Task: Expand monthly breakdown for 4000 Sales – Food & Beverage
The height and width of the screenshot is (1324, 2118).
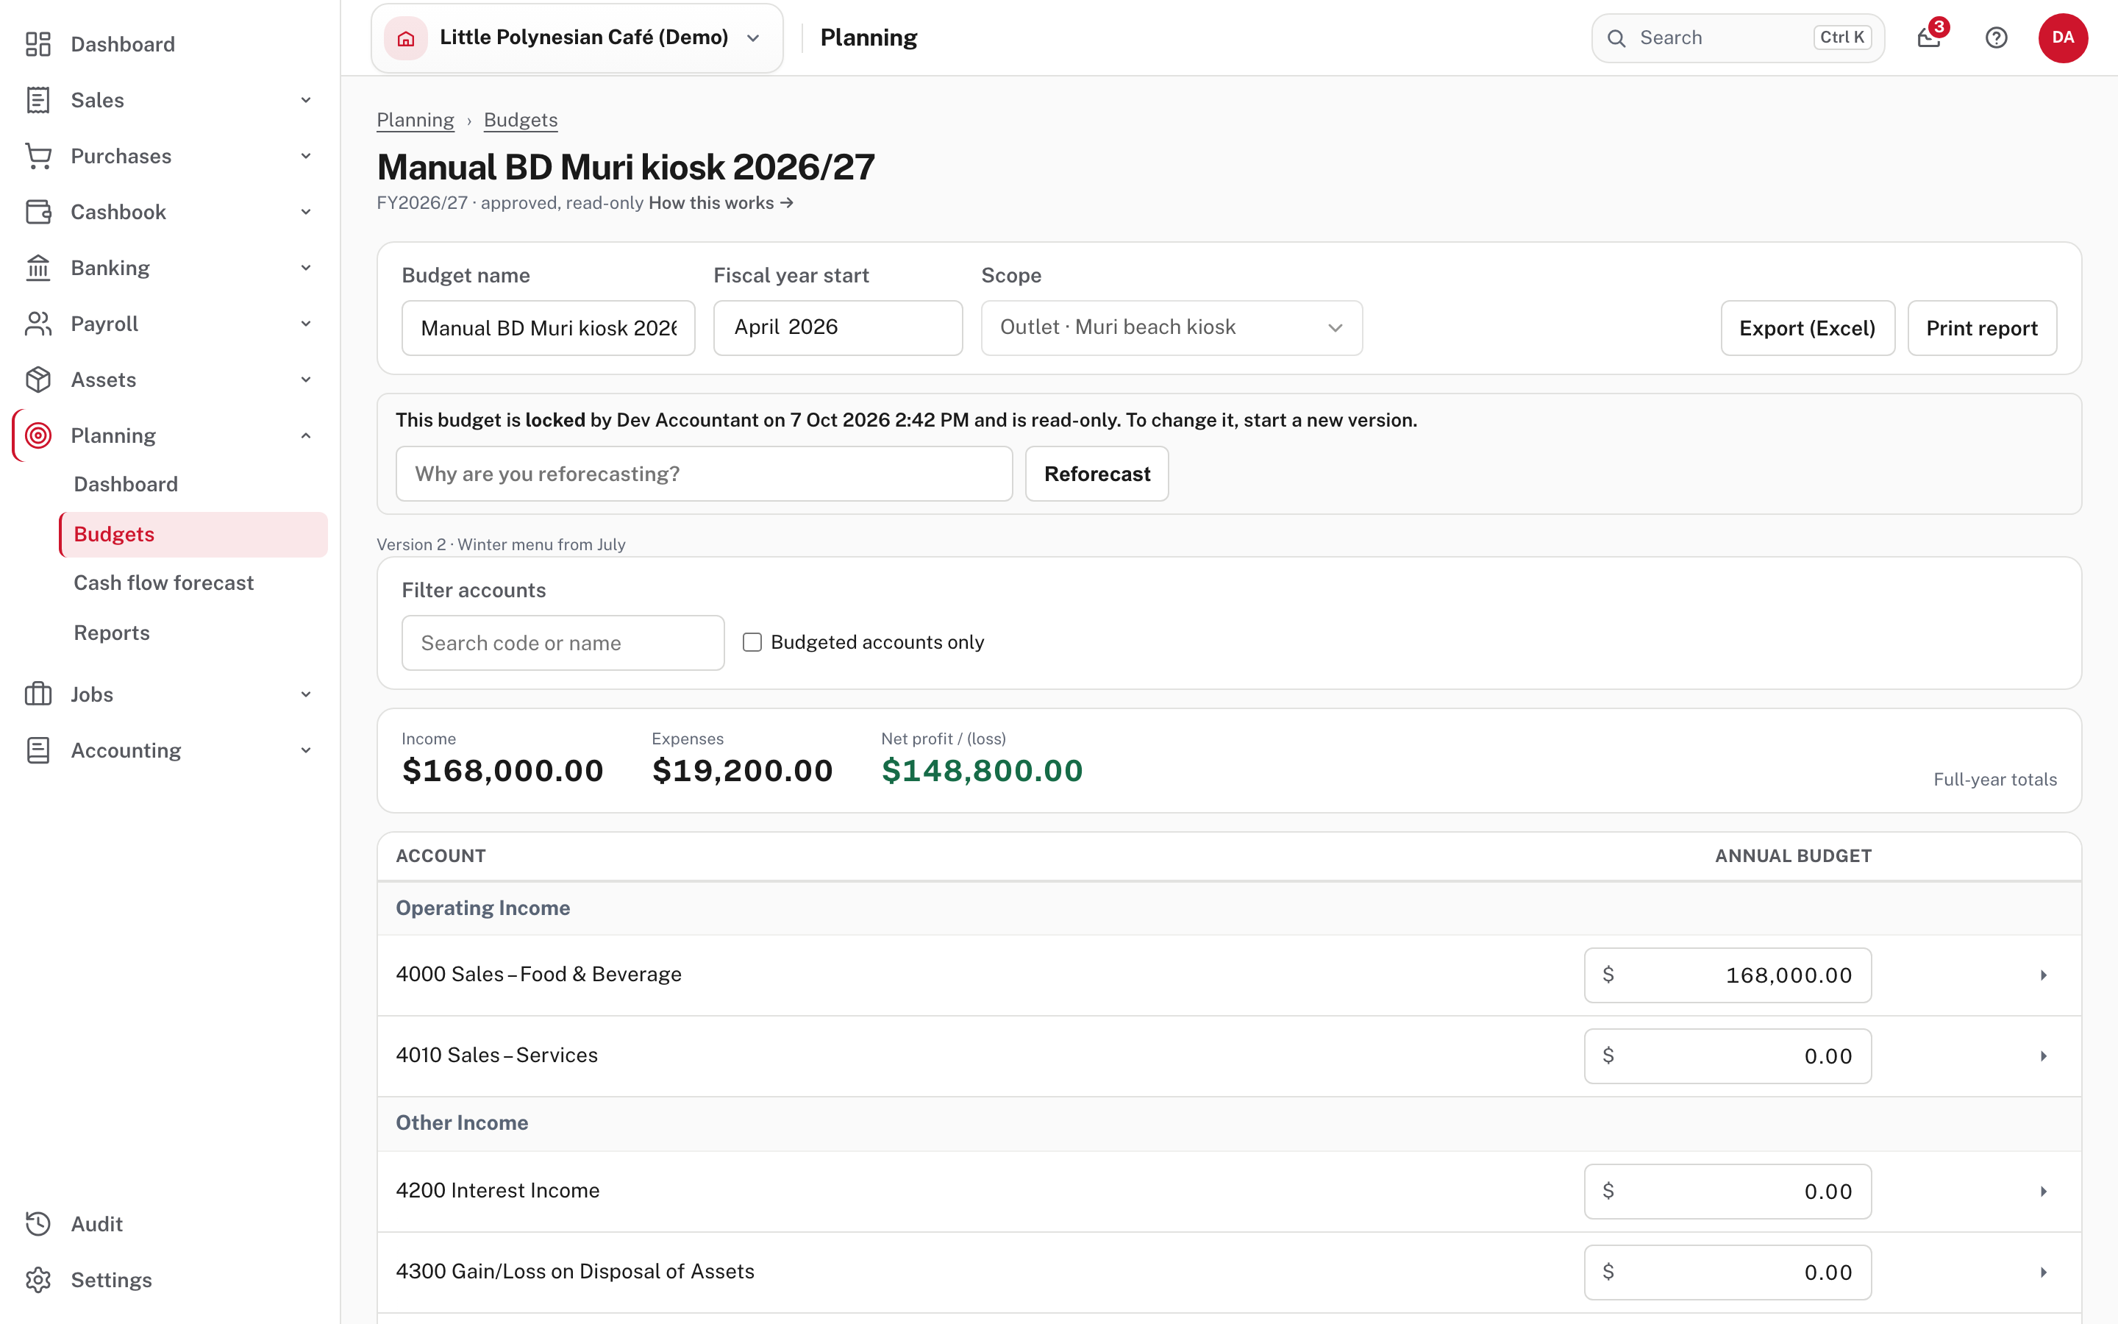Action: pos(2044,975)
